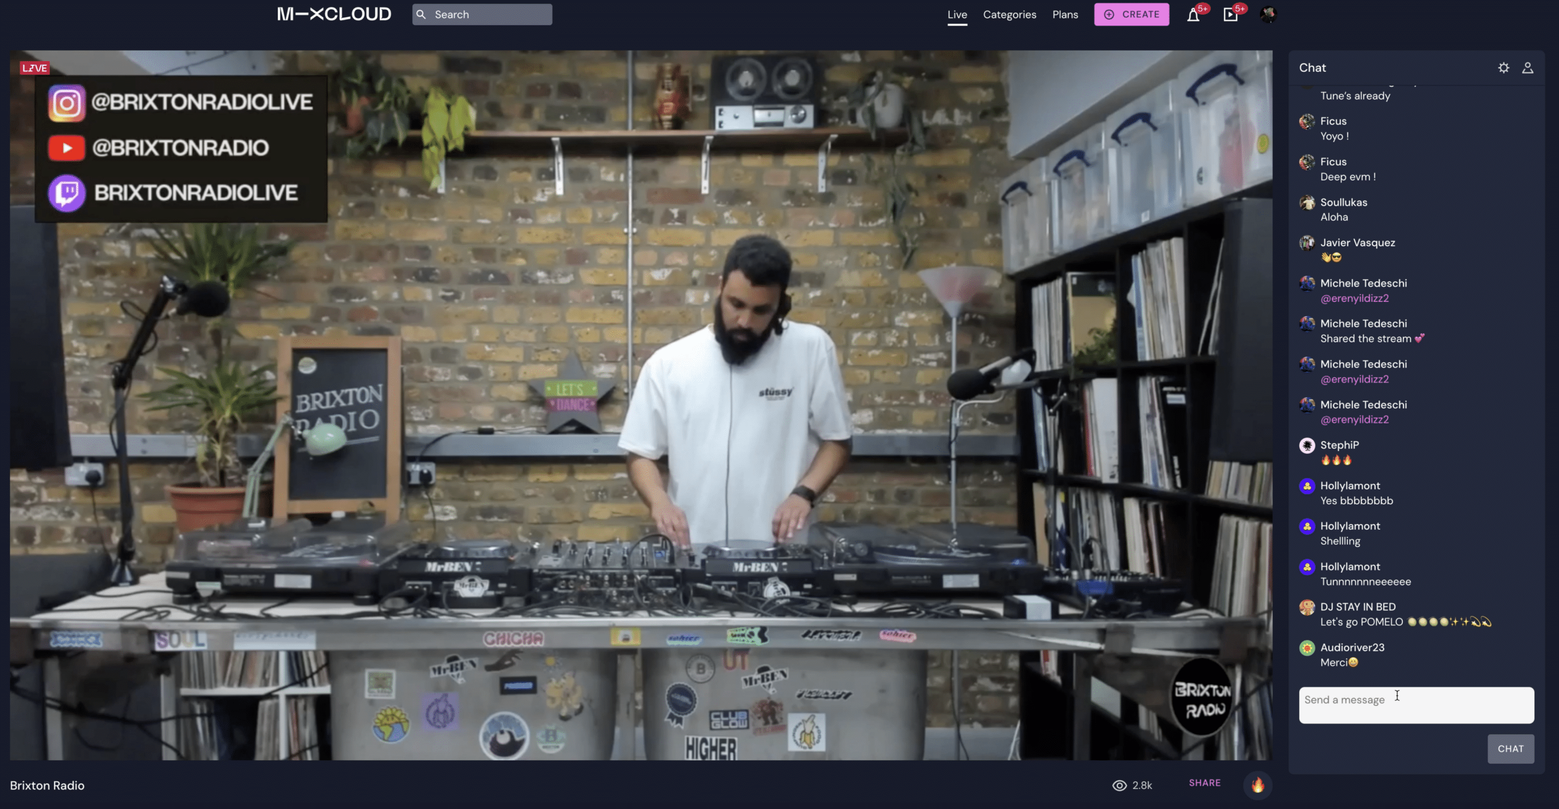The image size is (1559, 809).
Task: Show the chat participants list icon
Action: (x=1528, y=68)
